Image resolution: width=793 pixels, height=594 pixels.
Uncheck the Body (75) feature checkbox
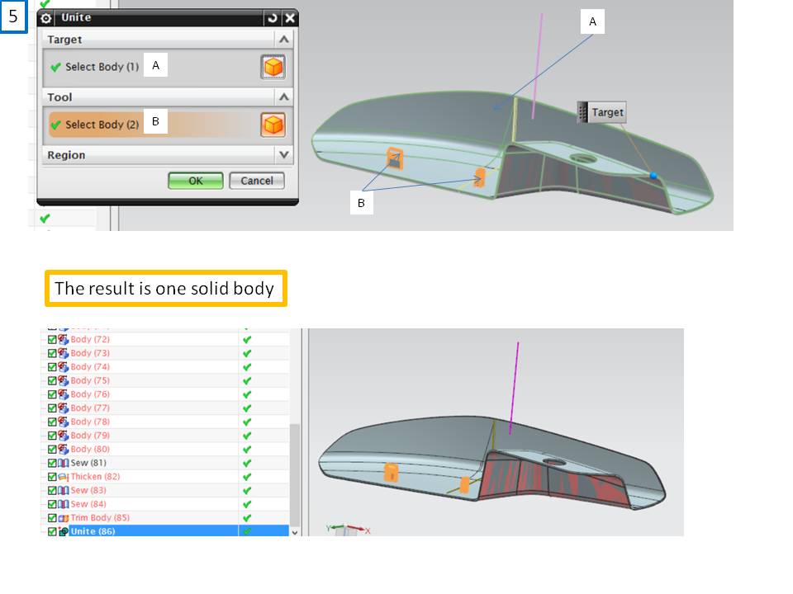pos(52,381)
